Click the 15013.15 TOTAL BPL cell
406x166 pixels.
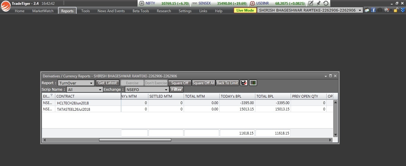coord(273,109)
